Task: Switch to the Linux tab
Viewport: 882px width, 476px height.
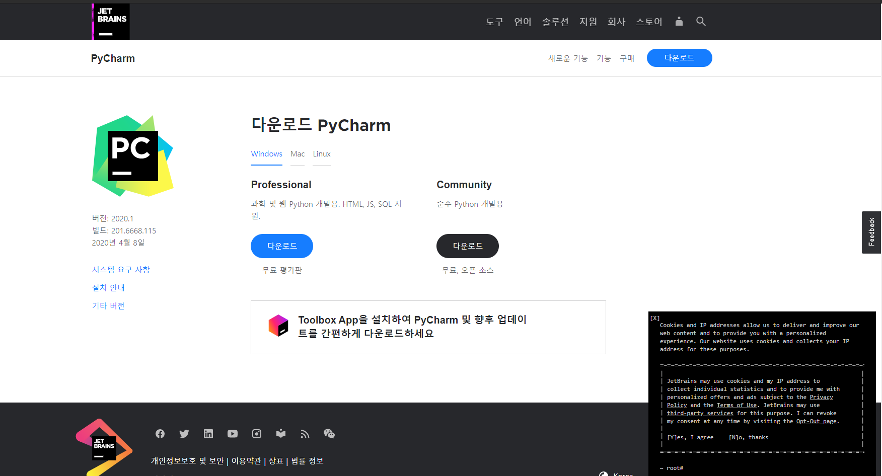Action: (x=322, y=154)
